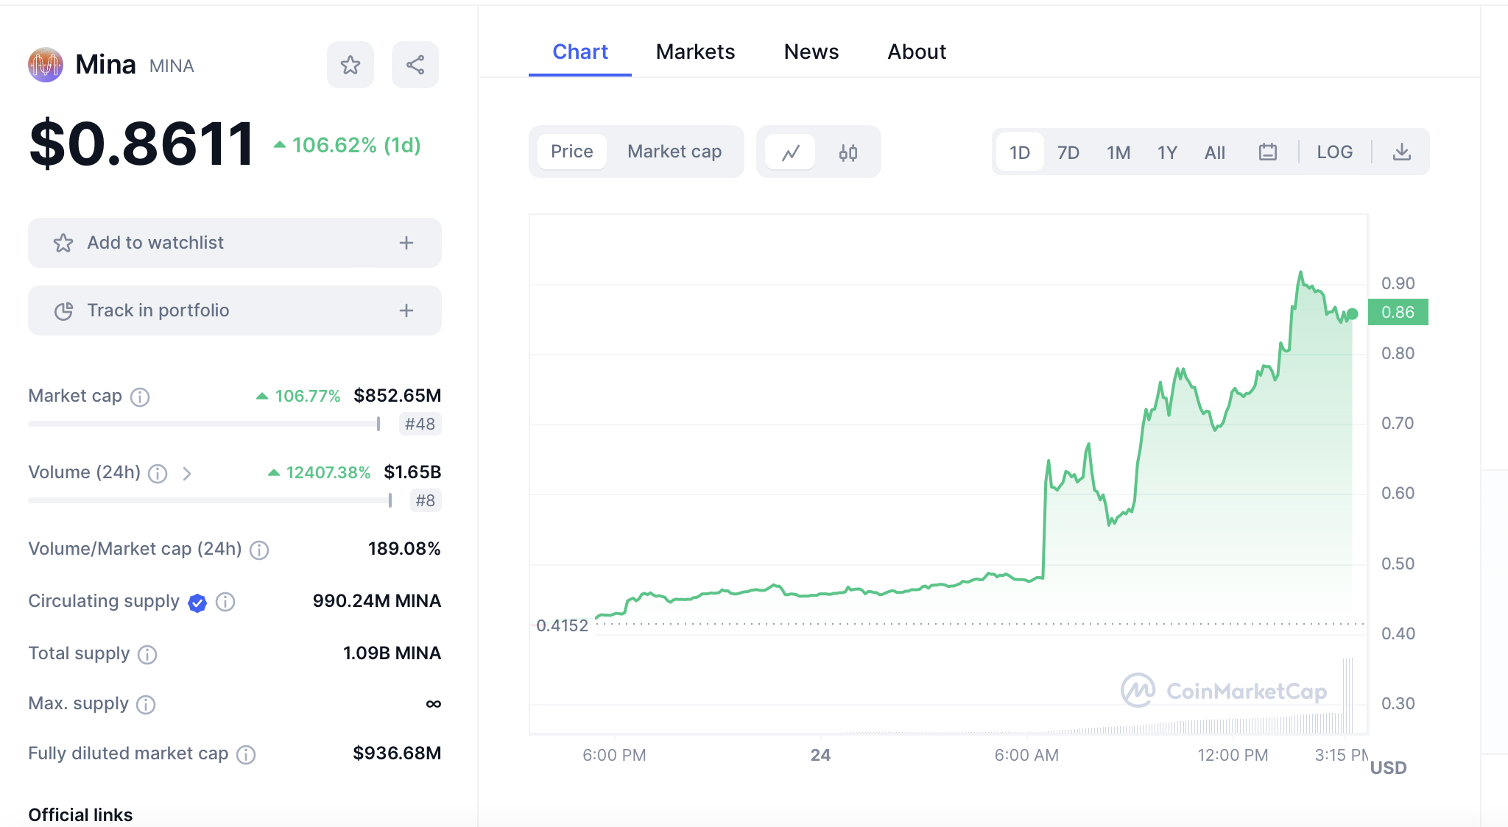Expand Add to watlist plus sign
The width and height of the screenshot is (1508, 827).
(x=406, y=243)
